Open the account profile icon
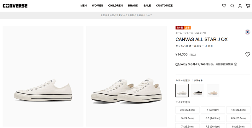Image resolution: width=252 pixels, height=128 pixels. click(x=240, y=6)
